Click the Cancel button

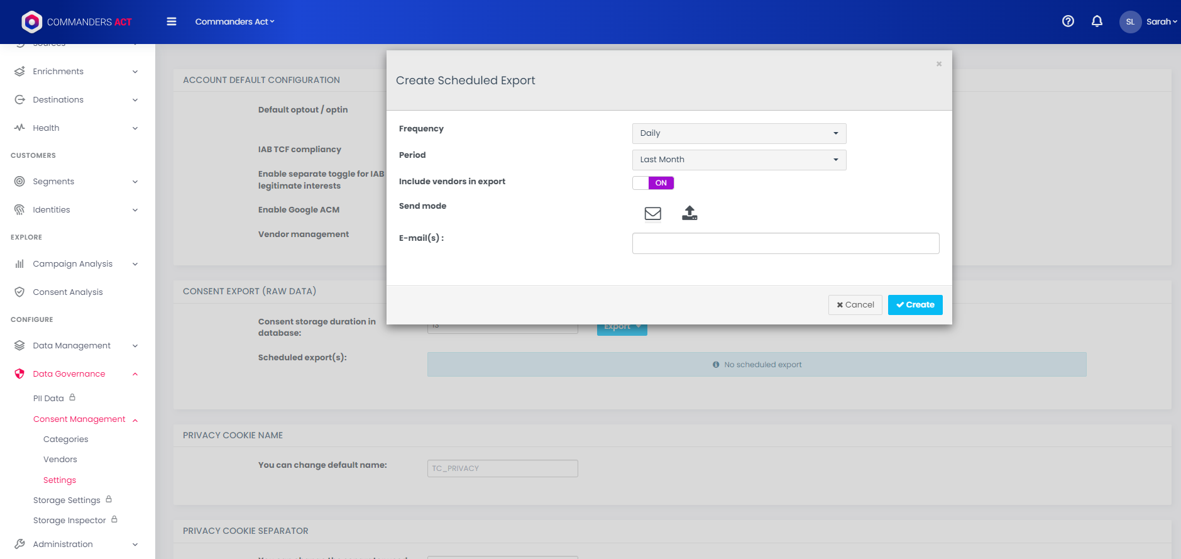point(855,305)
